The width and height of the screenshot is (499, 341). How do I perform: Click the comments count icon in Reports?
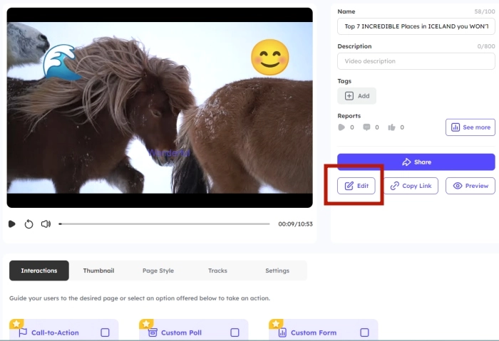click(366, 127)
